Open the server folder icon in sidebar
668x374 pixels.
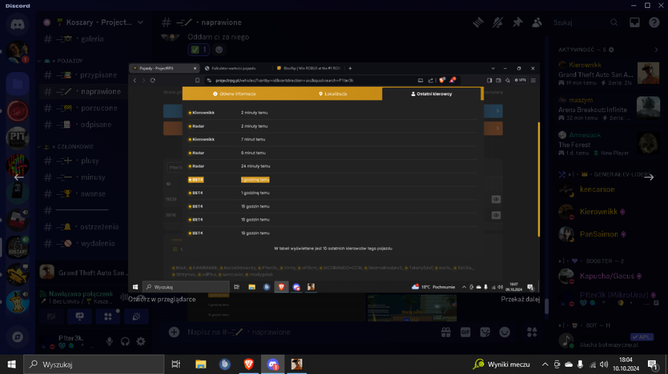pyautogui.click(x=17, y=84)
